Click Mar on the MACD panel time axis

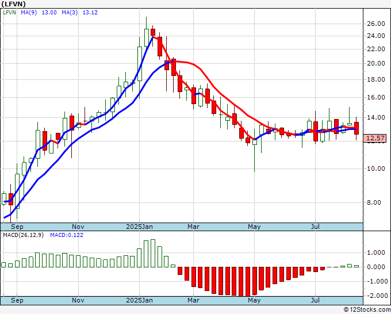194,300
